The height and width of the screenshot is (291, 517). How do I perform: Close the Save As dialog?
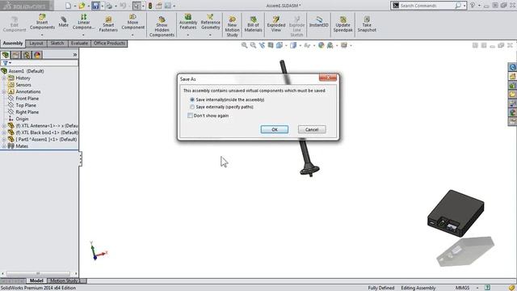point(328,78)
